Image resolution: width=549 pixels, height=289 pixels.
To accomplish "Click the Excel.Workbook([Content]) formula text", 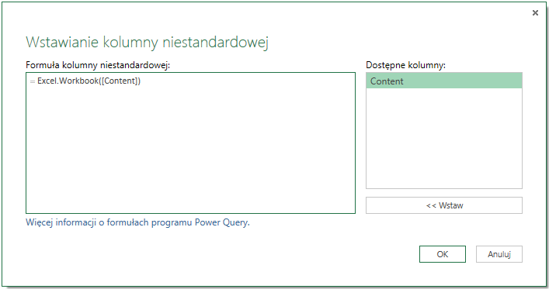I will (x=89, y=81).
